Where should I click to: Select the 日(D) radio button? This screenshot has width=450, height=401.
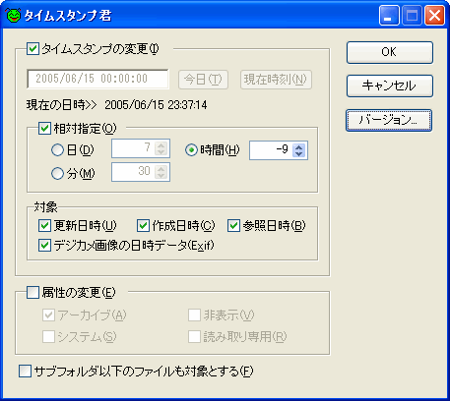click(57, 150)
